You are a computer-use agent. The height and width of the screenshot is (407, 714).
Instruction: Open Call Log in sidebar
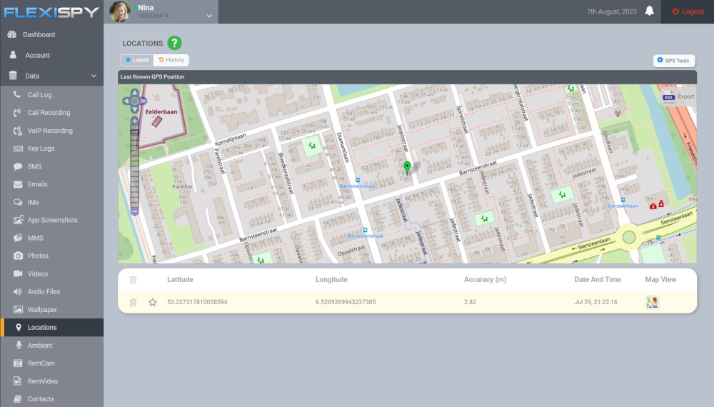(x=39, y=95)
